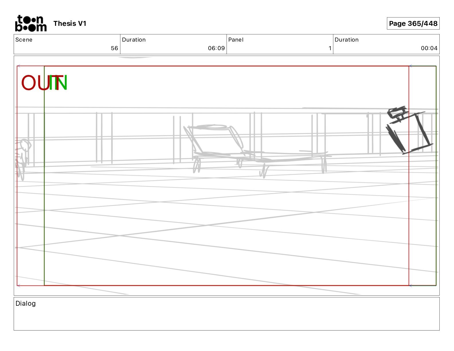
Task: Click the Dialog field
Action: click(226, 314)
